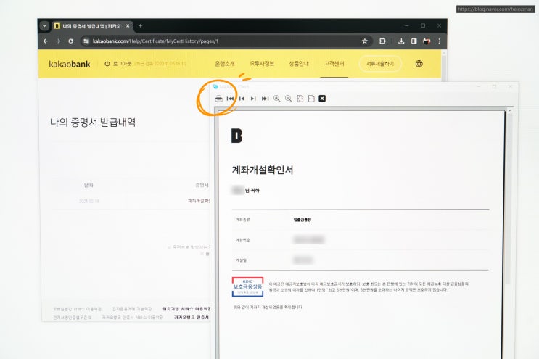Open IR투자정보 menu

(x=262, y=64)
